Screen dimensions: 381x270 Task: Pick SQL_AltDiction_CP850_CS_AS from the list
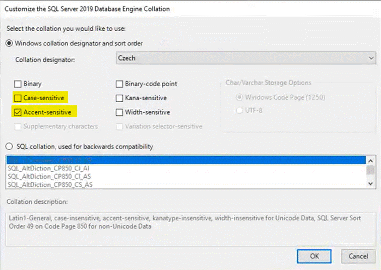pyautogui.click(x=186, y=185)
